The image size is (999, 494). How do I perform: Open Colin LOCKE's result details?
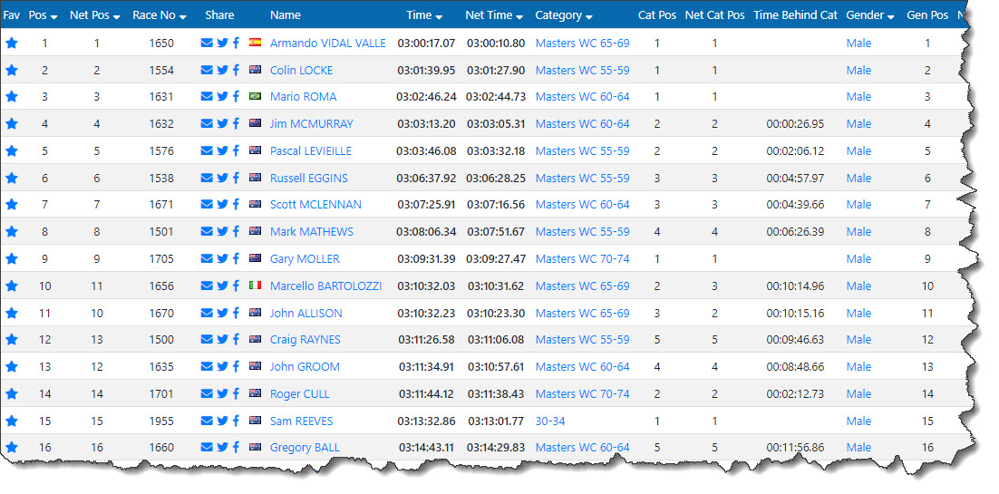coord(301,70)
